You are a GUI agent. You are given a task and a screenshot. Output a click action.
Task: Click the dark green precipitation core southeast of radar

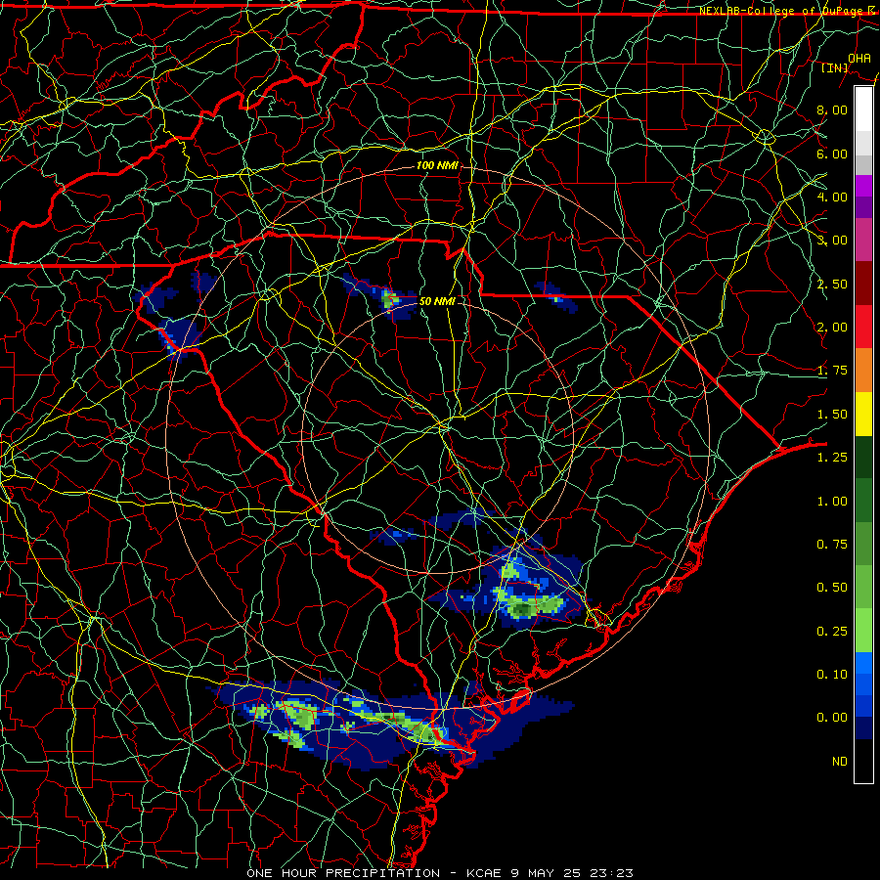click(523, 608)
